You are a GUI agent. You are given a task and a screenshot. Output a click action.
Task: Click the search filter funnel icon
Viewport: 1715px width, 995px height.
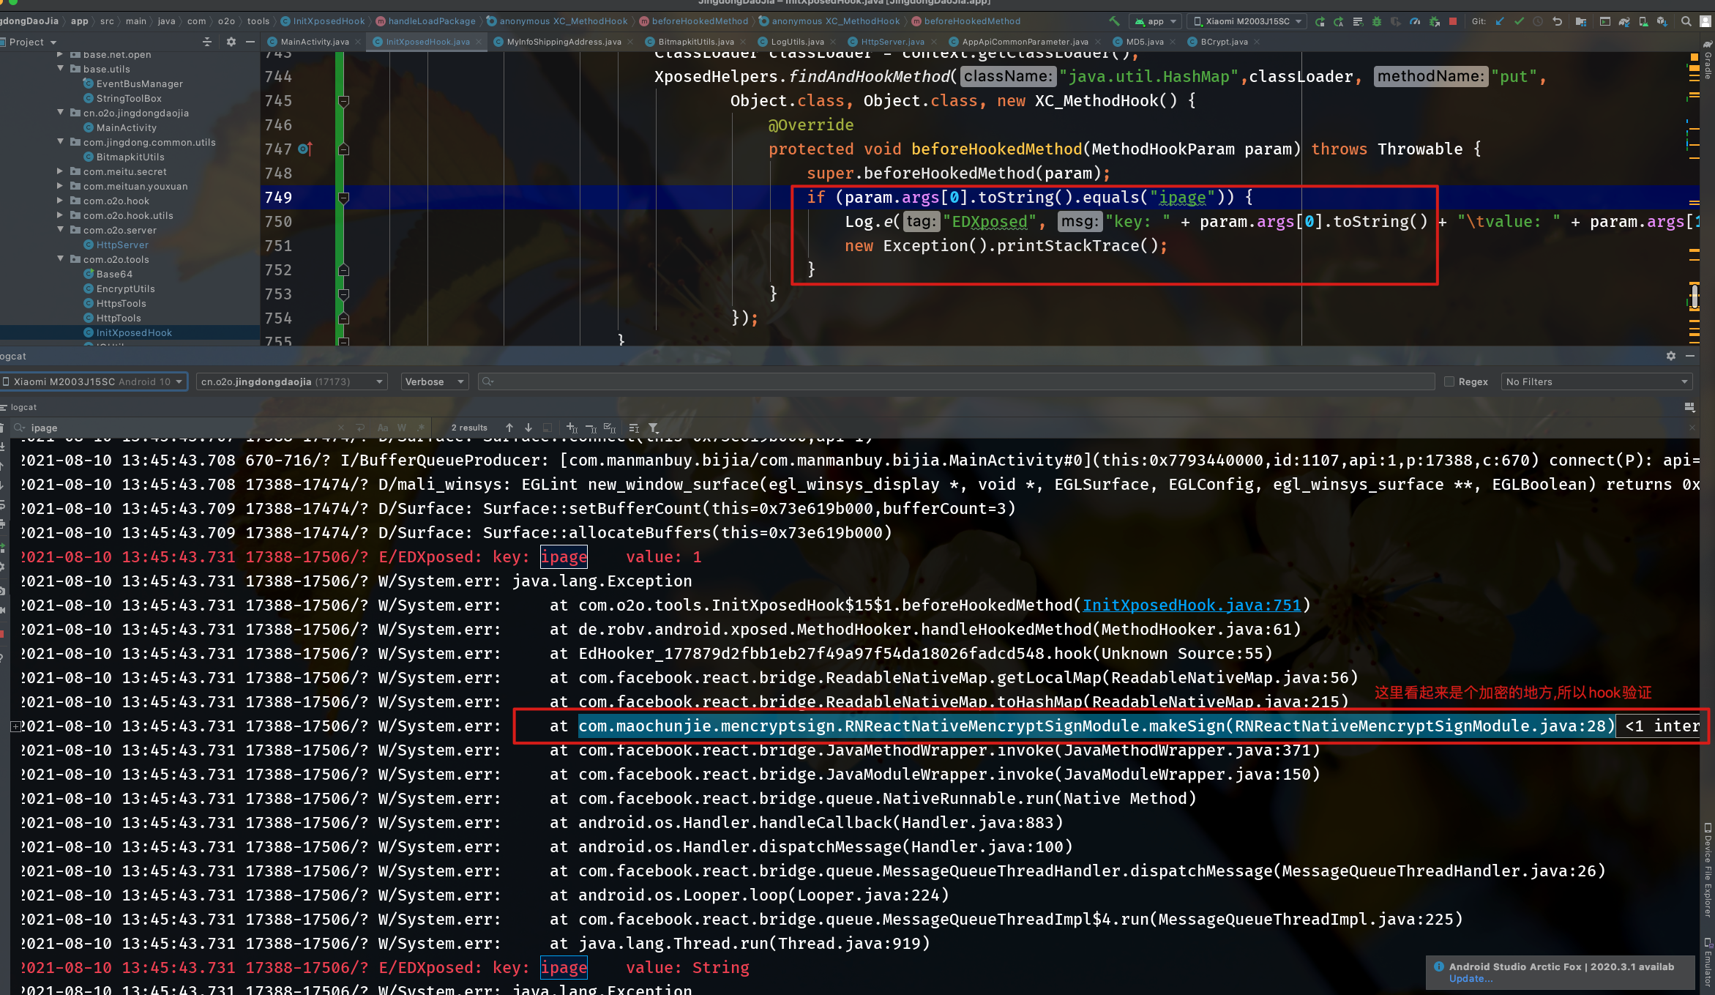[x=654, y=428]
